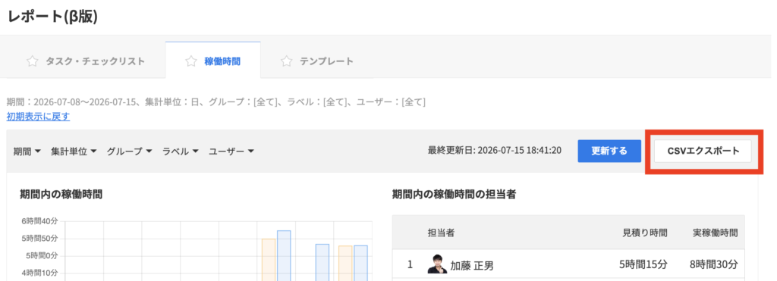Select the 稼働時間 tab

pyautogui.click(x=213, y=60)
